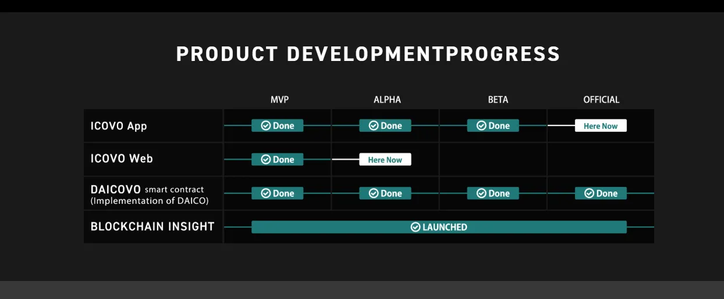This screenshot has height=299, width=724.
Task: Click the Product Development Progress heading
Action: click(x=368, y=54)
